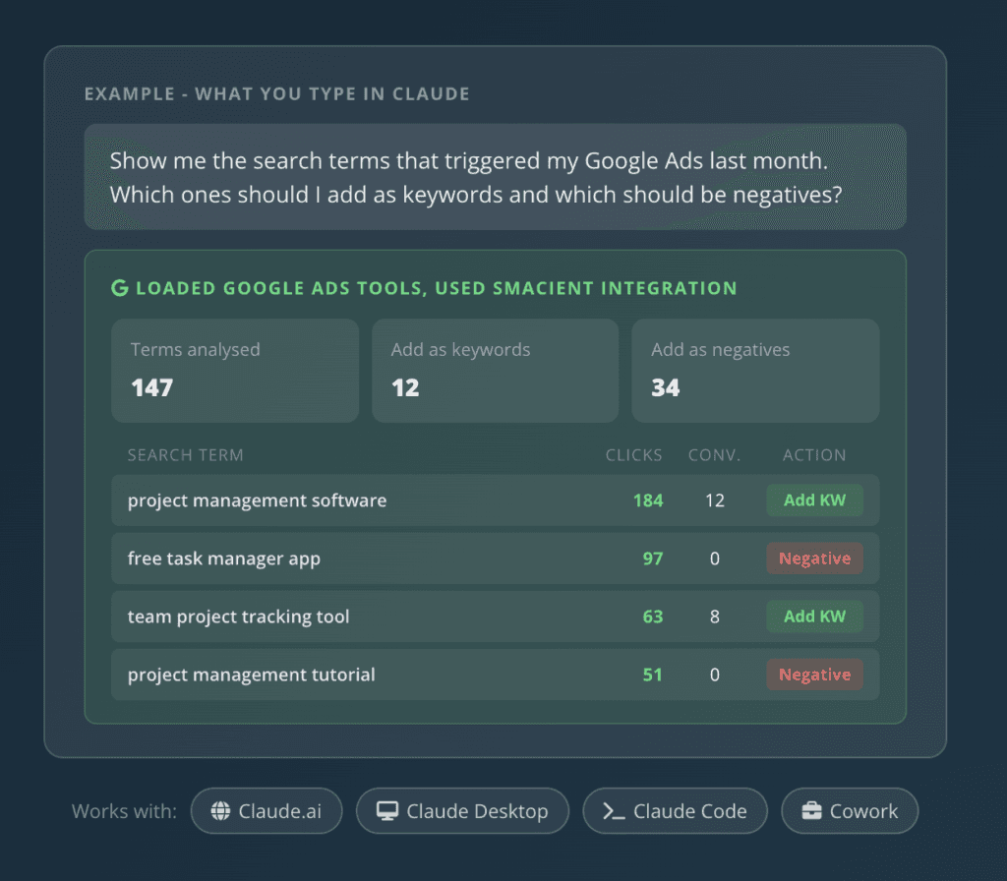Image resolution: width=1007 pixels, height=881 pixels.
Task: Click the briefcase icon for Cowork
Action: [x=811, y=811]
